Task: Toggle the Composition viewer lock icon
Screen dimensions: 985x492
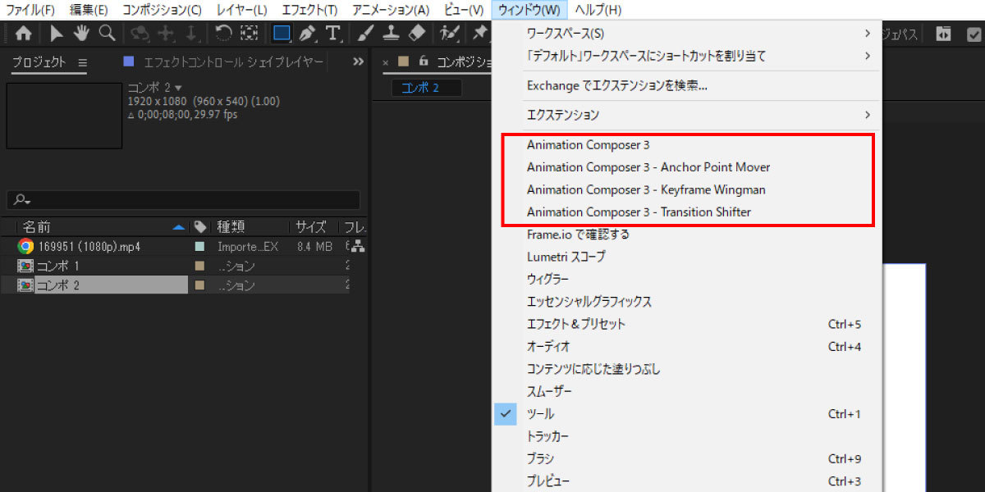Action: coord(424,61)
